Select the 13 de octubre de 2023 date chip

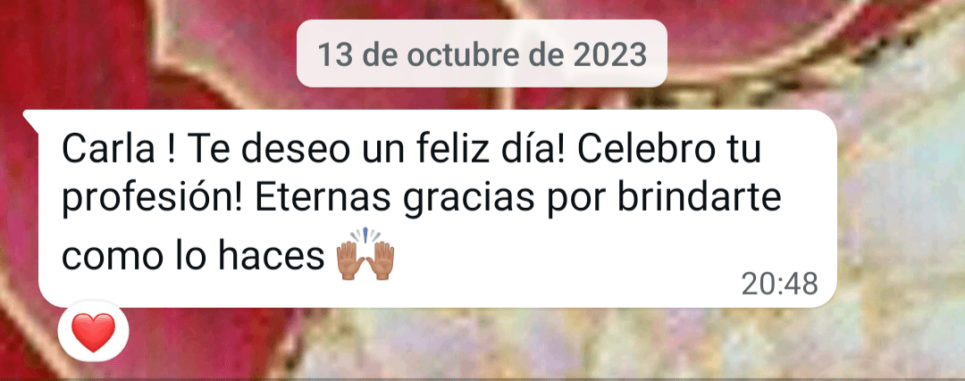pyautogui.click(x=482, y=54)
